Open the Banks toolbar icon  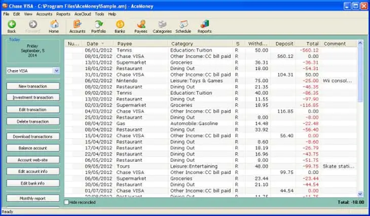pyautogui.click(x=120, y=26)
